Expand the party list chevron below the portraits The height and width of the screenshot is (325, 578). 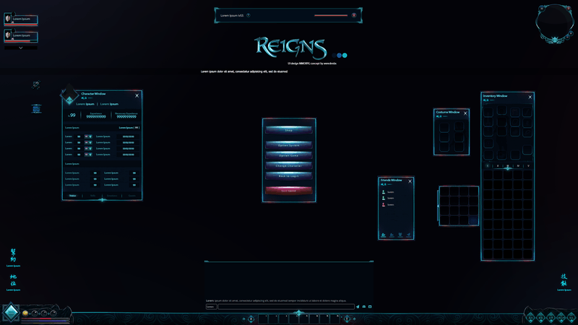click(21, 48)
